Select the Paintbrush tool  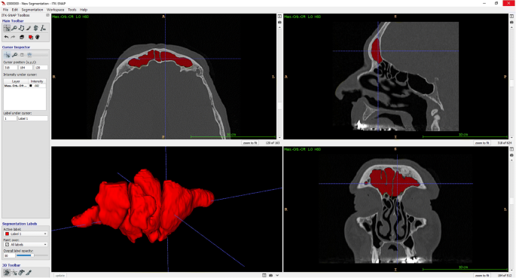(x=29, y=29)
